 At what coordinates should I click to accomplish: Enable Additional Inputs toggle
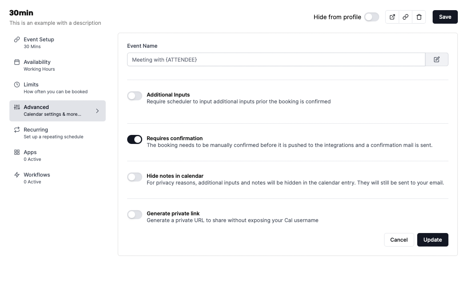pos(135,96)
